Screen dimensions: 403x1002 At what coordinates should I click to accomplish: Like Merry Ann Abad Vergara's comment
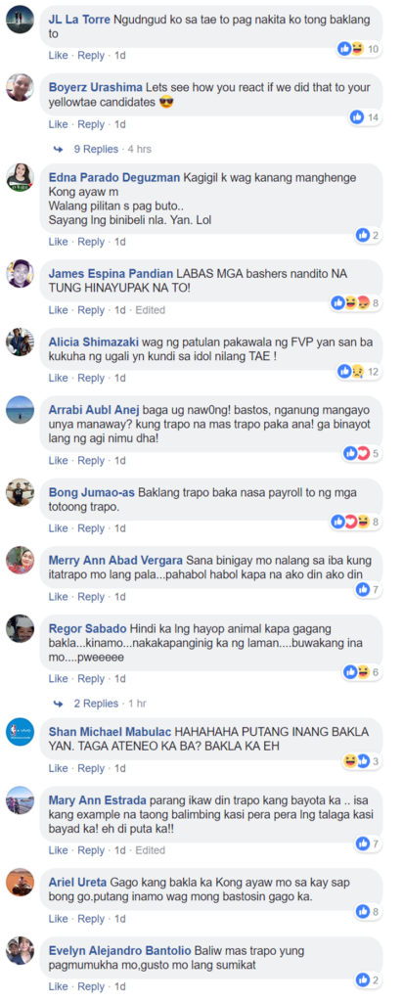(x=58, y=597)
